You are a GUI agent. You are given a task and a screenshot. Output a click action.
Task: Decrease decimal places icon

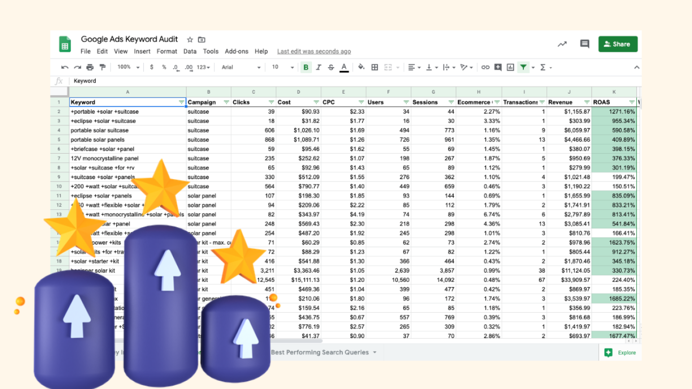click(176, 67)
